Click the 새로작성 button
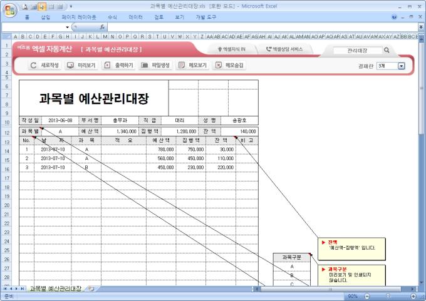426x301 pixels. point(45,65)
